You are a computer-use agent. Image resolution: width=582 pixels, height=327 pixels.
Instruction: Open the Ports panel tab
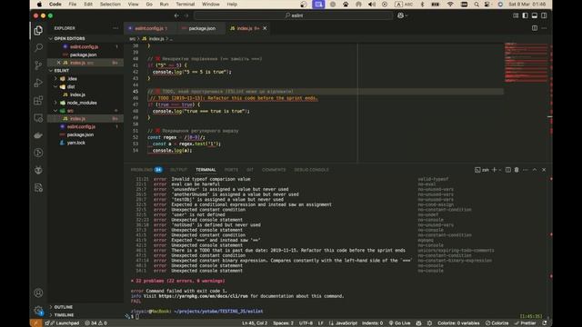231,170
